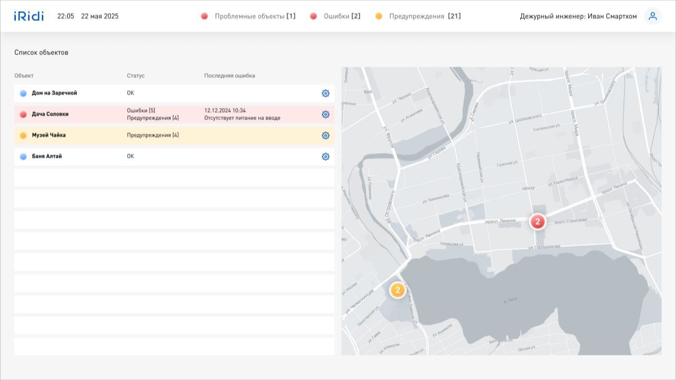Click the user profile avatar icon
The image size is (676, 380).
(653, 16)
